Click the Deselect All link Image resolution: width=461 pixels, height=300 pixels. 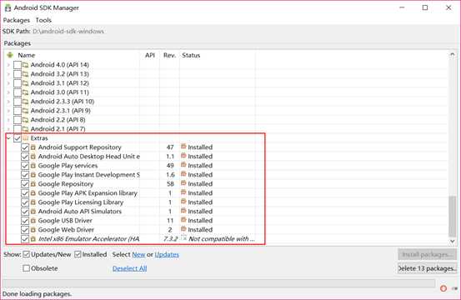click(130, 268)
